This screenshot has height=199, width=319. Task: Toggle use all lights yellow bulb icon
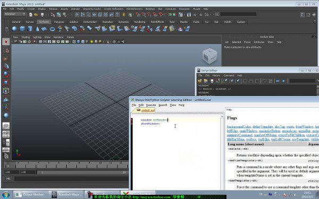[92, 41]
